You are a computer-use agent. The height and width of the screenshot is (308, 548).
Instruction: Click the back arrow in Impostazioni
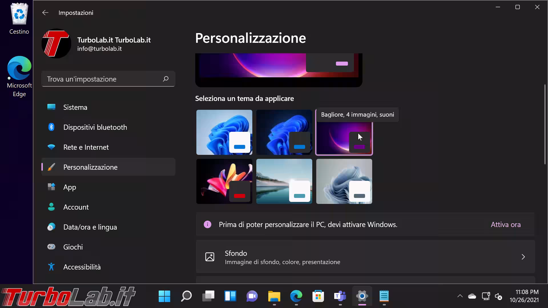(x=45, y=13)
